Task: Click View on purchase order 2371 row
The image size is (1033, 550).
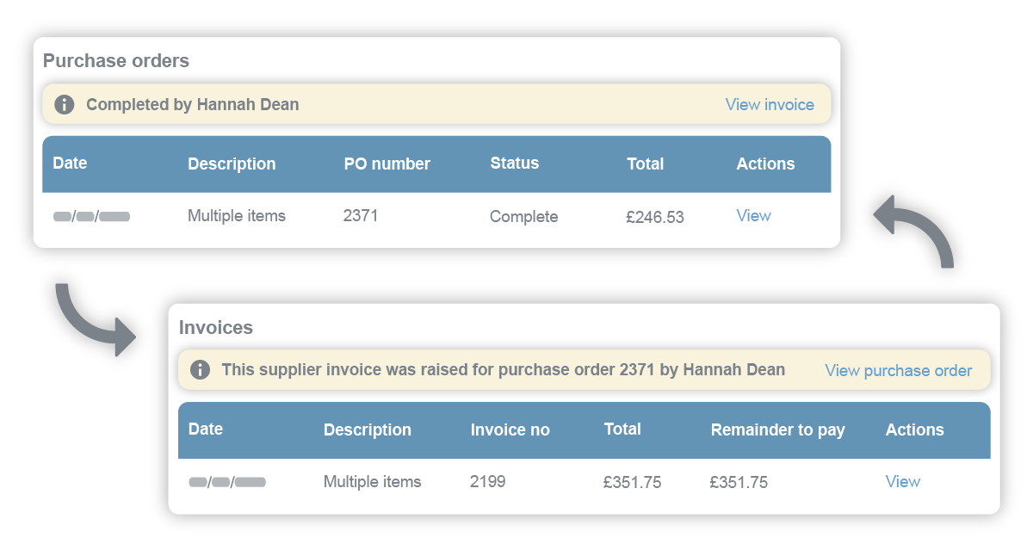Action: [x=753, y=215]
